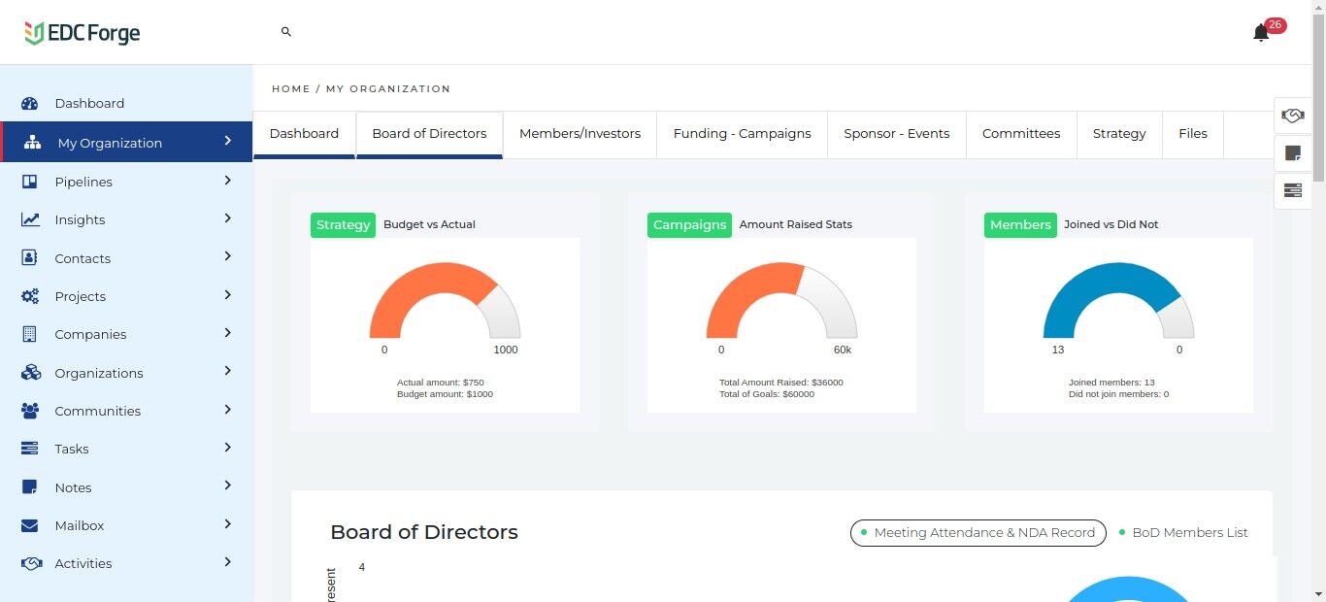Click the EDC Forge logo

pos(83,33)
